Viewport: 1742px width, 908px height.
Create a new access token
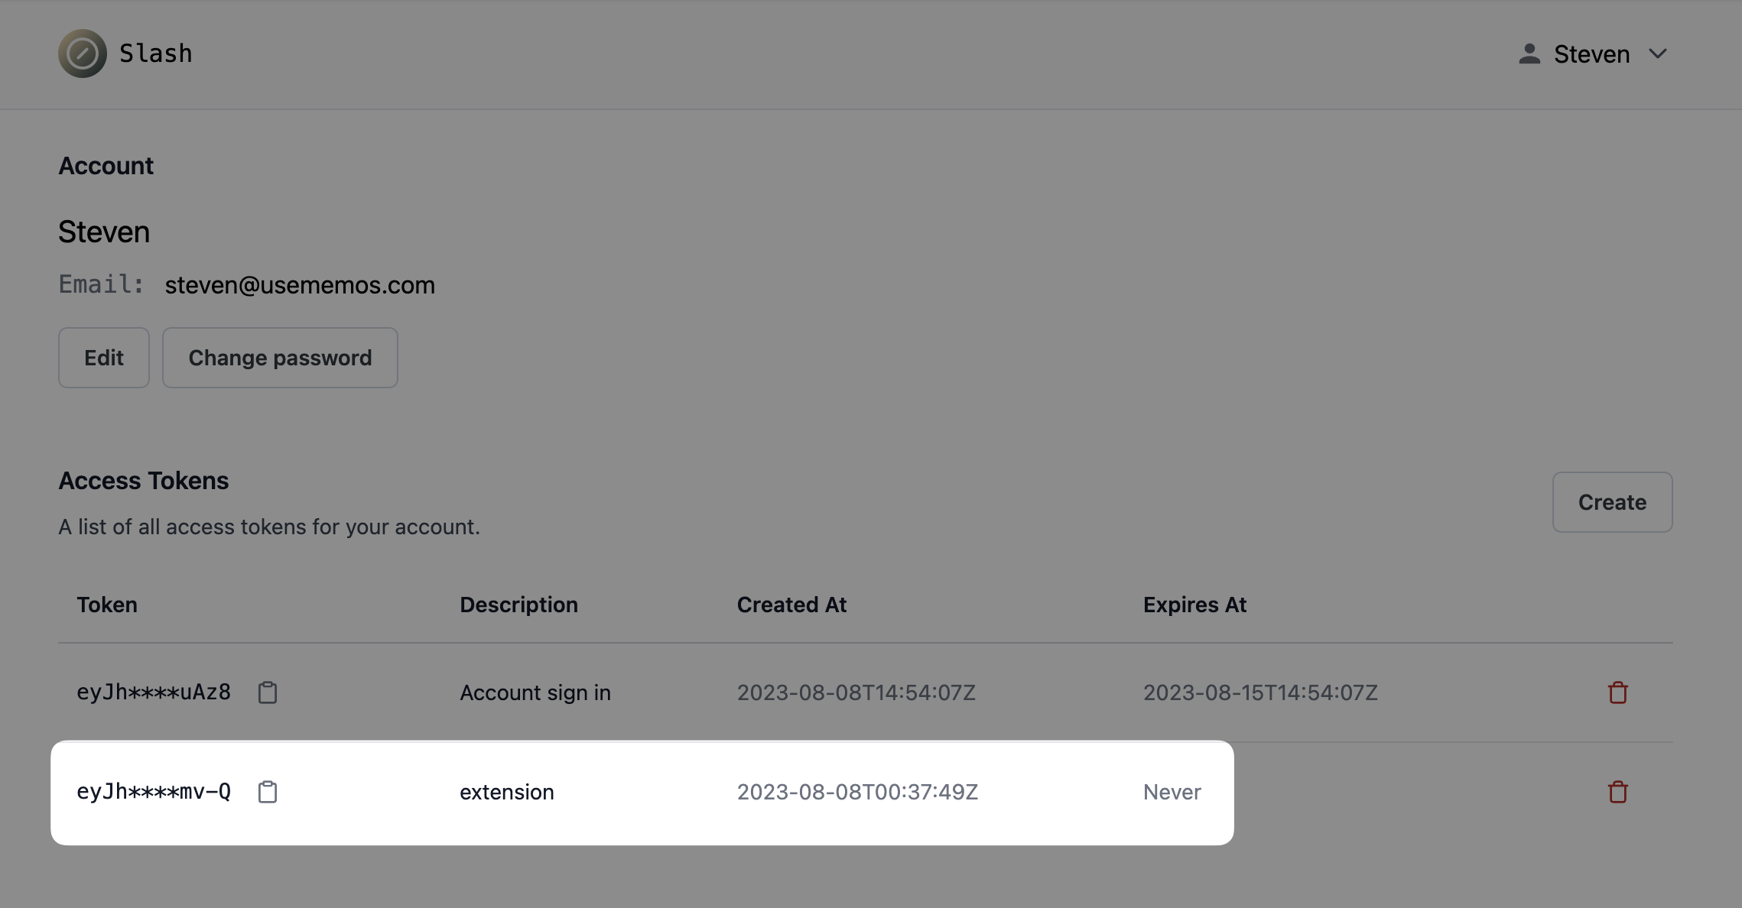click(1612, 502)
